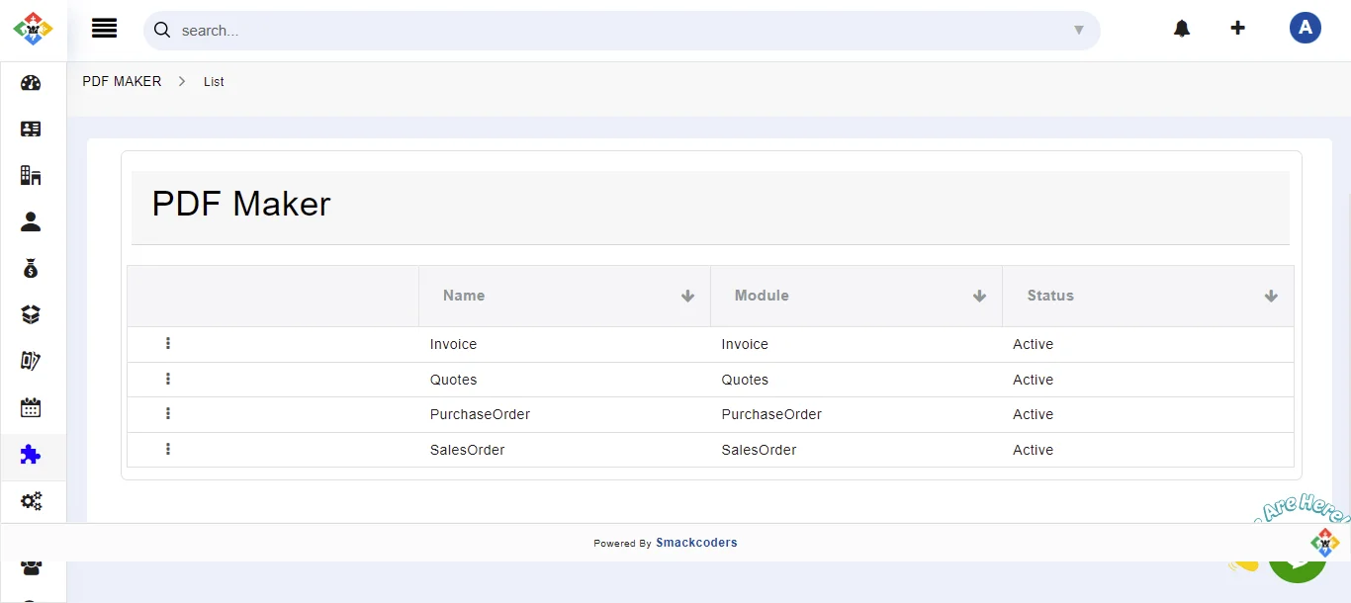The height and width of the screenshot is (603, 1351).
Task: Expand the search bar dropdown arrow
Action: pos(1079,31)
